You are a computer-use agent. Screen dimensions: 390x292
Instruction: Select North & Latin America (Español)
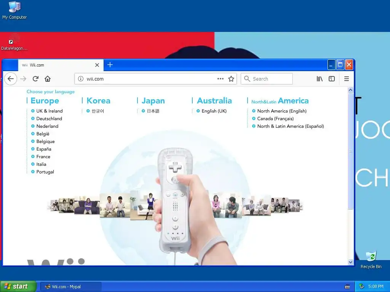tap(290, 126)
